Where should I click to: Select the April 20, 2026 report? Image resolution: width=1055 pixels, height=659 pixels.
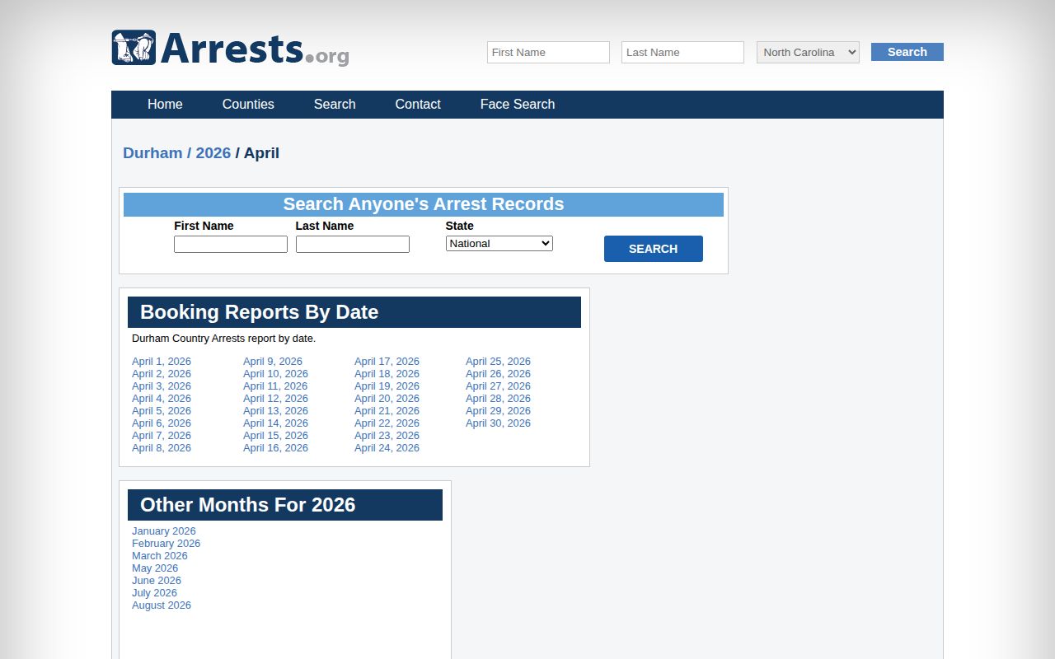(387, 399)
